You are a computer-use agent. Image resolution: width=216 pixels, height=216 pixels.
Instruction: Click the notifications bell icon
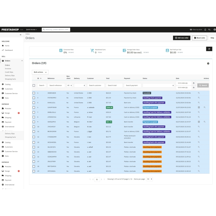click(205, 30)
